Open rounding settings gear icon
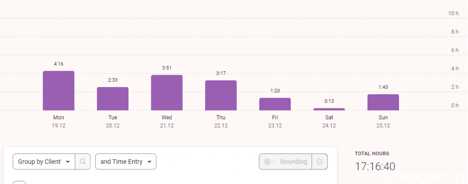This screenshot has width=468, height=184. 319,162
